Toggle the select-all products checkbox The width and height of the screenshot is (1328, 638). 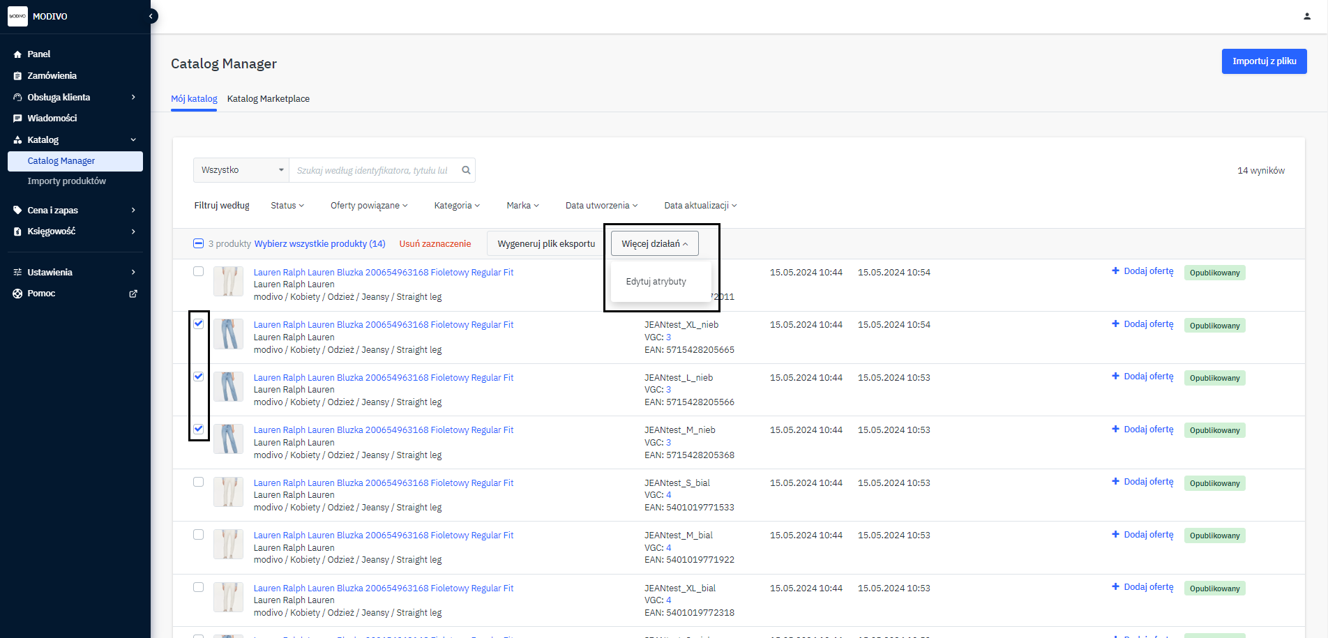coord(198,243)
